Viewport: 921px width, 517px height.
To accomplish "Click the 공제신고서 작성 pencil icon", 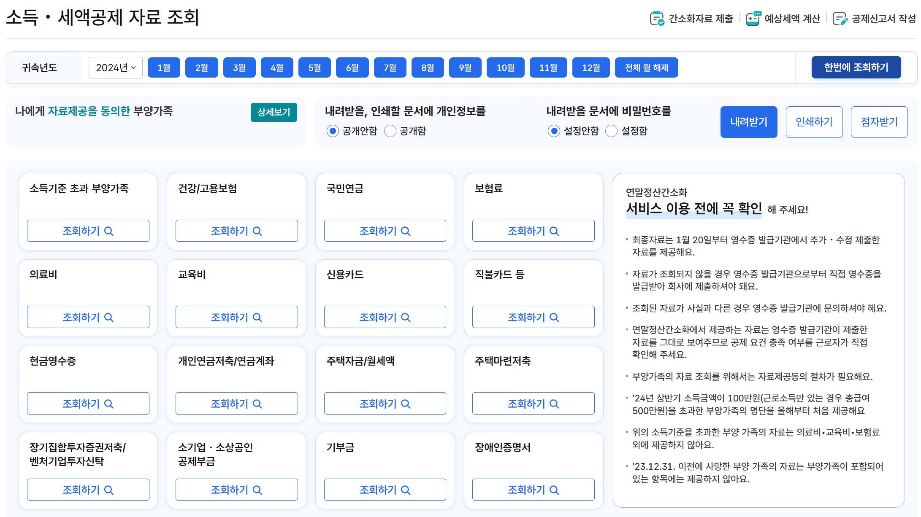I will [840, 19].
